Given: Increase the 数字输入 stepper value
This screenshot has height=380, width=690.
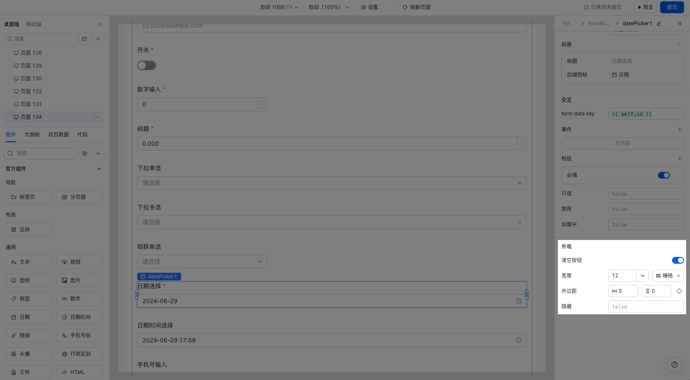Looking at the screenshot, I should [x=262, y=101].
